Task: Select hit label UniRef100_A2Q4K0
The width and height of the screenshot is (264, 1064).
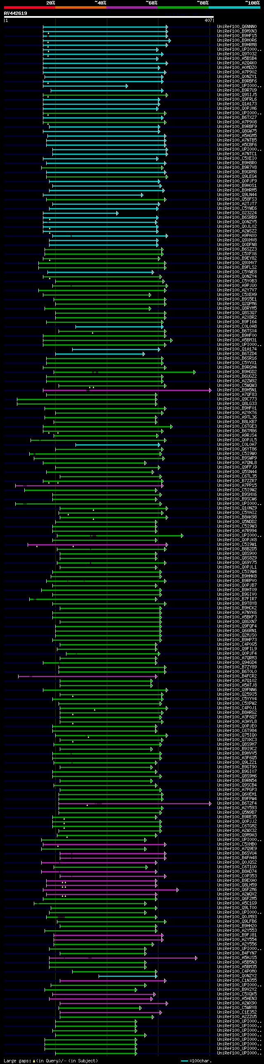Action: coord(237,63)
